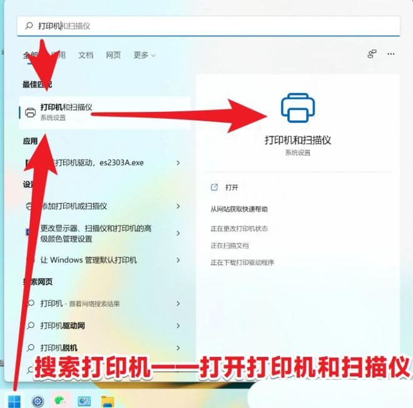
Task: Expand arrow for 让 Windows 管理默认打印机
Action: click(x=178, y=260)
